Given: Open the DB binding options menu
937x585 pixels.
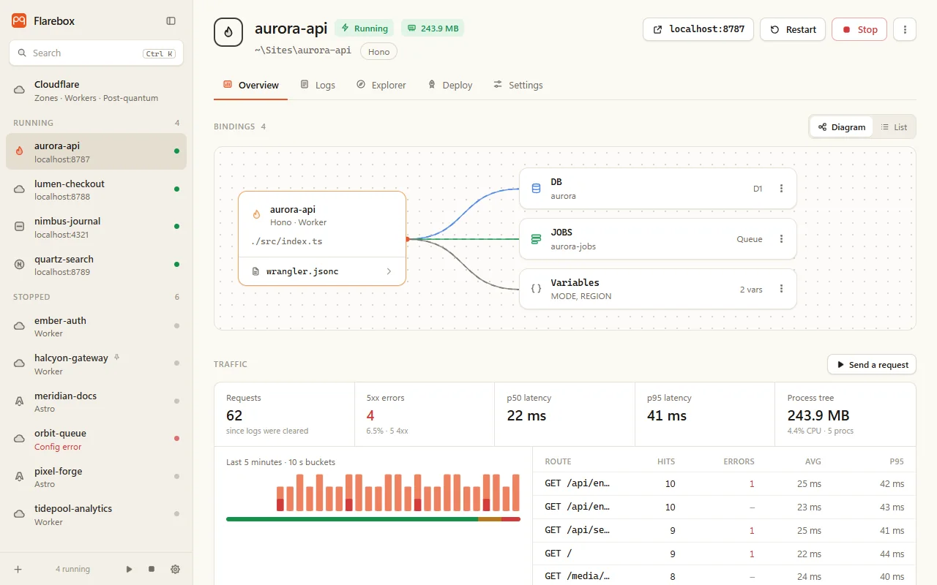Looking at the screenshot, I should click(x=781, y=189).
